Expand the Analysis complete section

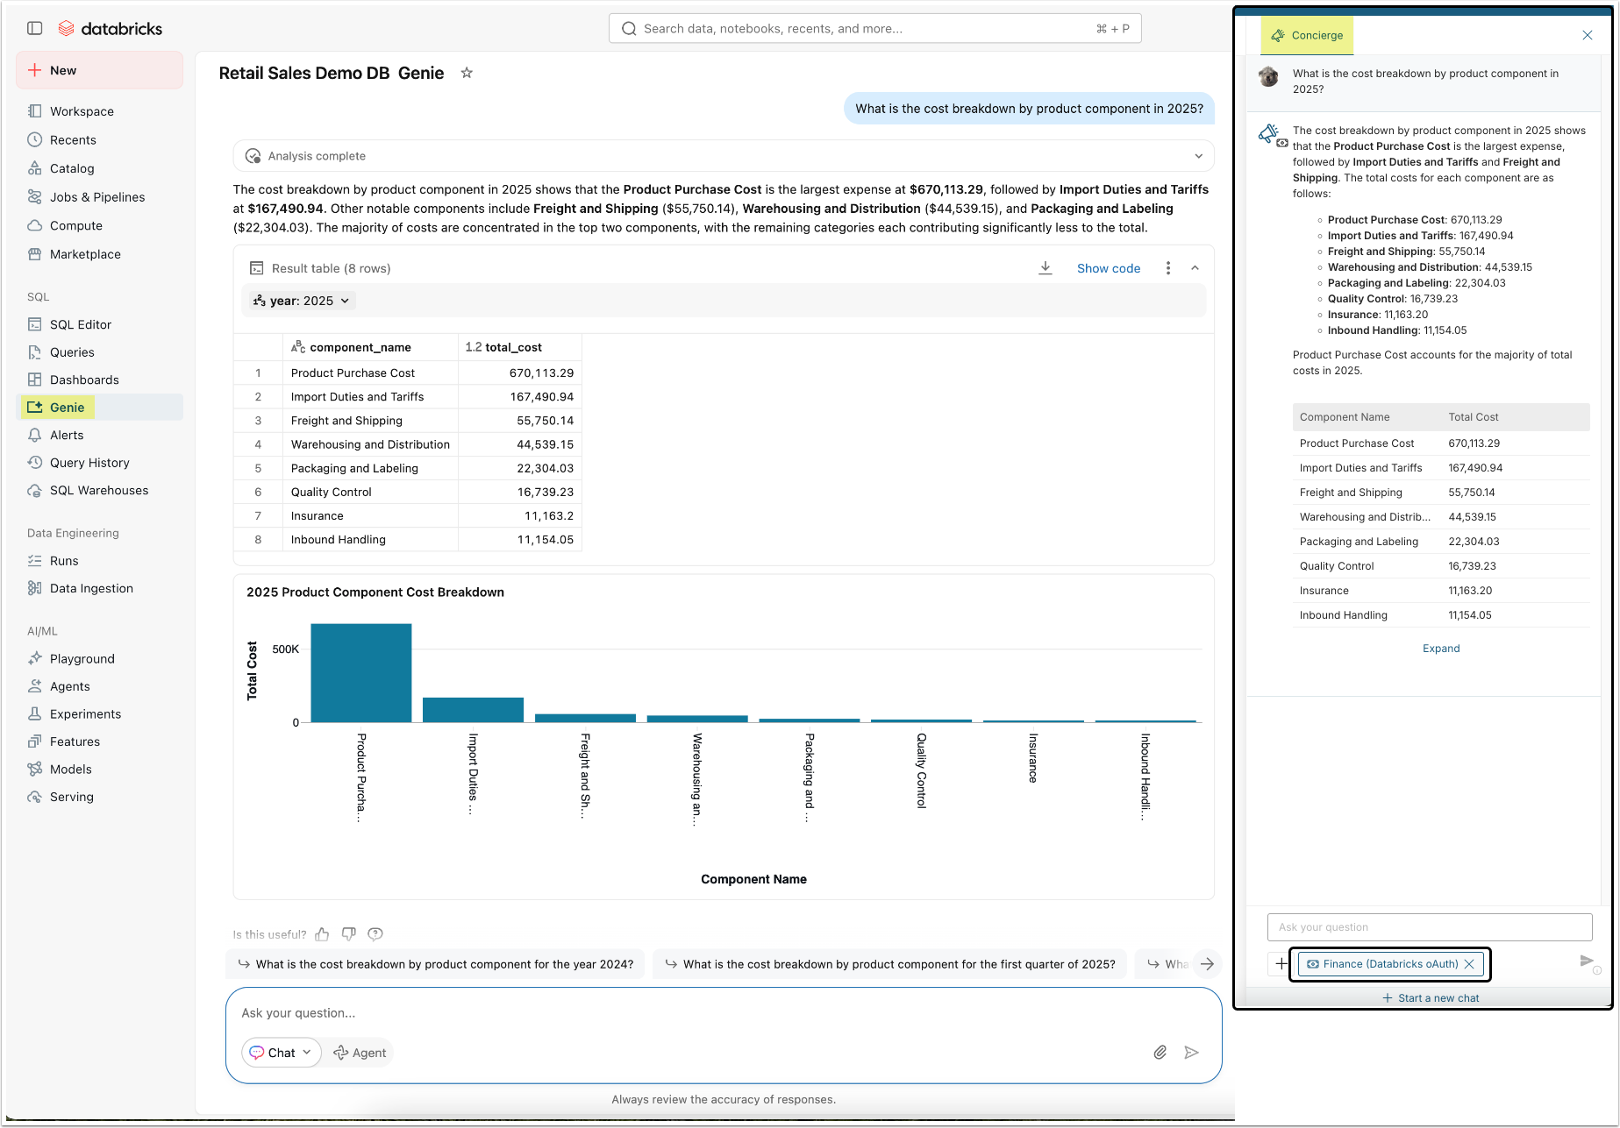coord(1198,156)
